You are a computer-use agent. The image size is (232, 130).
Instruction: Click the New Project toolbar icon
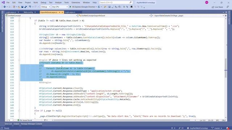(14, 7)
